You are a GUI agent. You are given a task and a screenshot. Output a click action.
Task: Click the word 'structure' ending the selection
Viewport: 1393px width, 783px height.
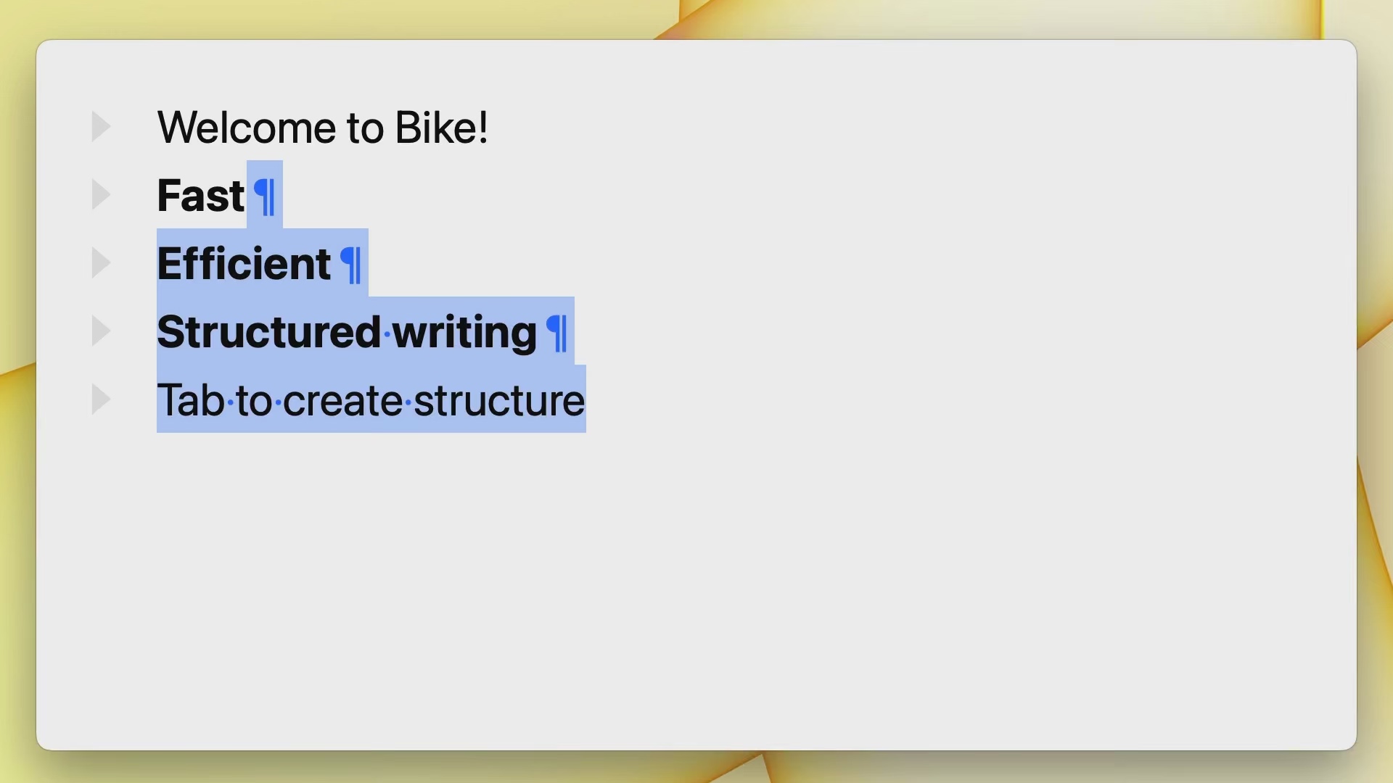499,401
